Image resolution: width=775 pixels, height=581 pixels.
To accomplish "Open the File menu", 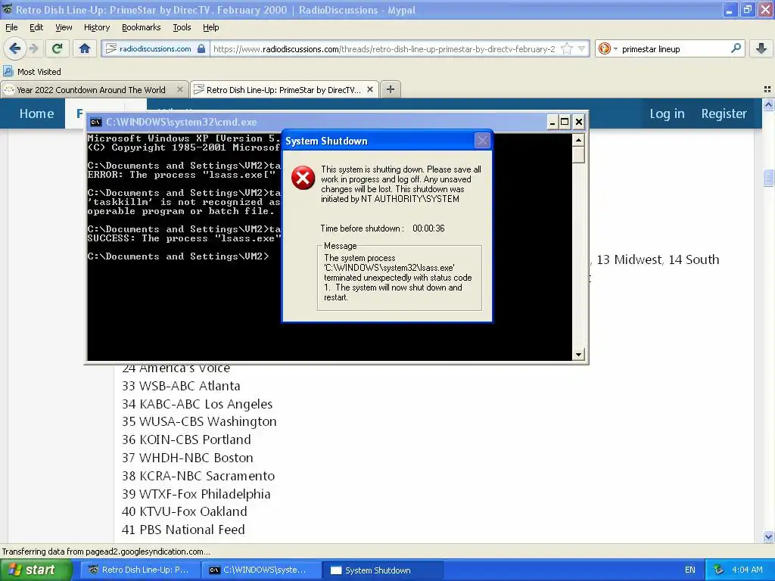I will [x=11, y=28].
